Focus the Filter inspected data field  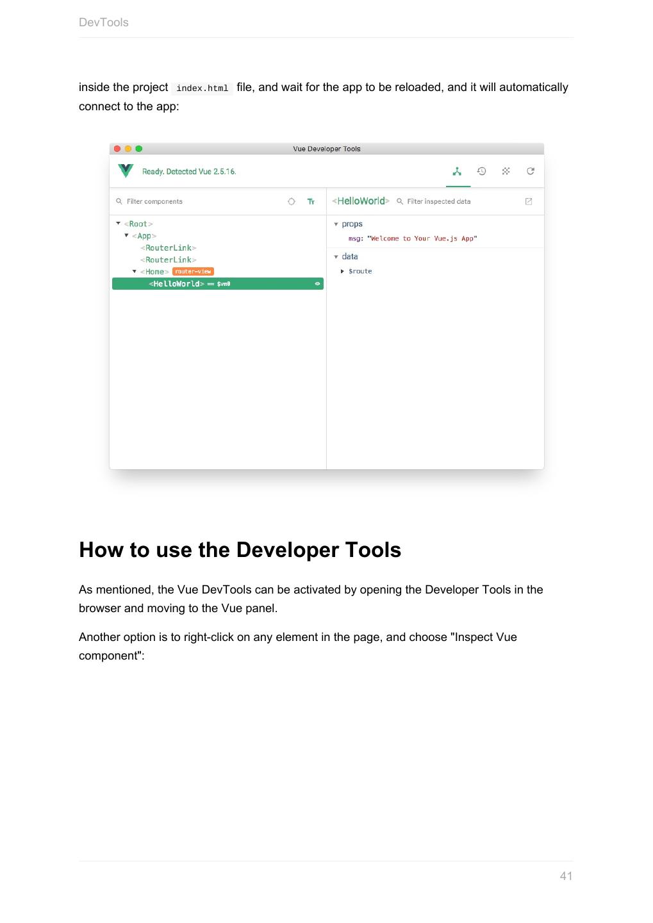pyautogui.click(x=455, y=201)
